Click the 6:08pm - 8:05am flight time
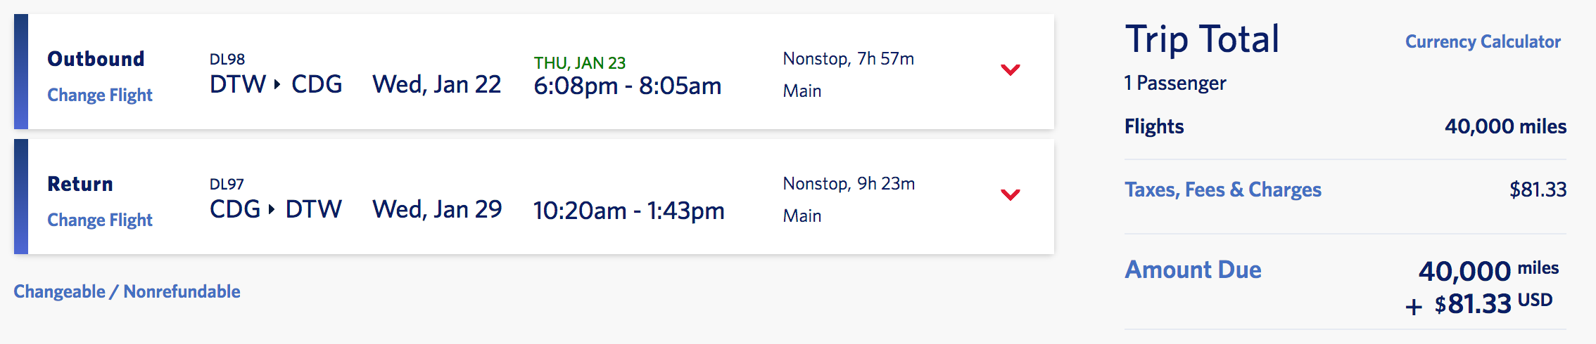The image size is (1596, 344). point(627,86)
